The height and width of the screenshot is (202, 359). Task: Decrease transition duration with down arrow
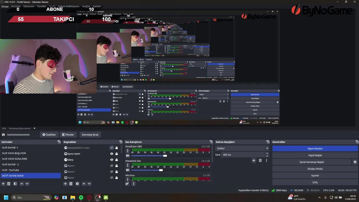point(267,156)
